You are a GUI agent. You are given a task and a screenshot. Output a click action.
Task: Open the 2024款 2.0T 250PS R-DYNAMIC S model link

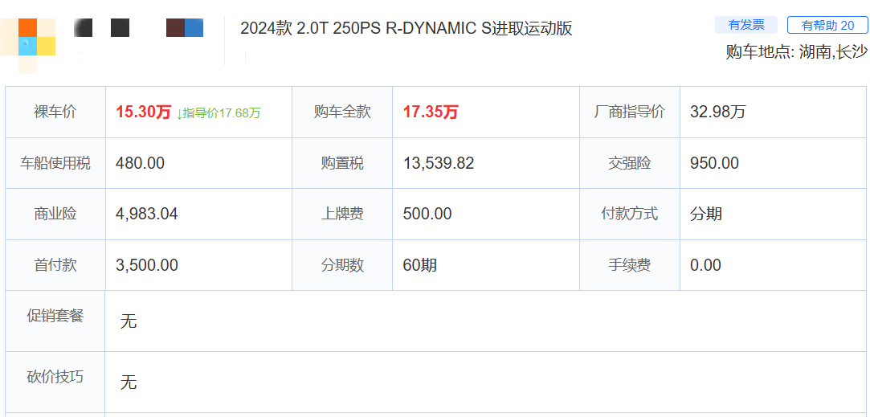406,28
